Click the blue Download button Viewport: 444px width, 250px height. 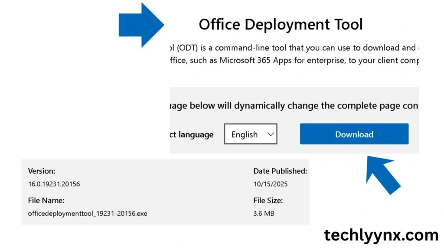click(x=354, y=134)
